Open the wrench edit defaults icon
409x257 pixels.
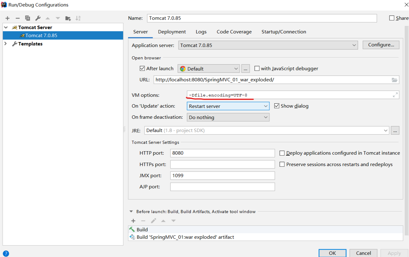[38, 18]
